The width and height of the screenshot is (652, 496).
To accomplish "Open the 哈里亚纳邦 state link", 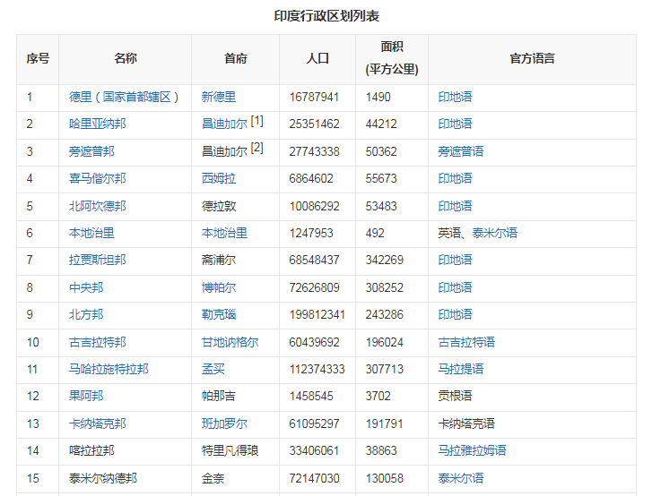I will pos(98,124).
